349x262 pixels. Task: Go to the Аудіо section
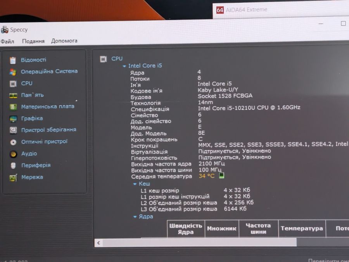click(x=29, y=154)
